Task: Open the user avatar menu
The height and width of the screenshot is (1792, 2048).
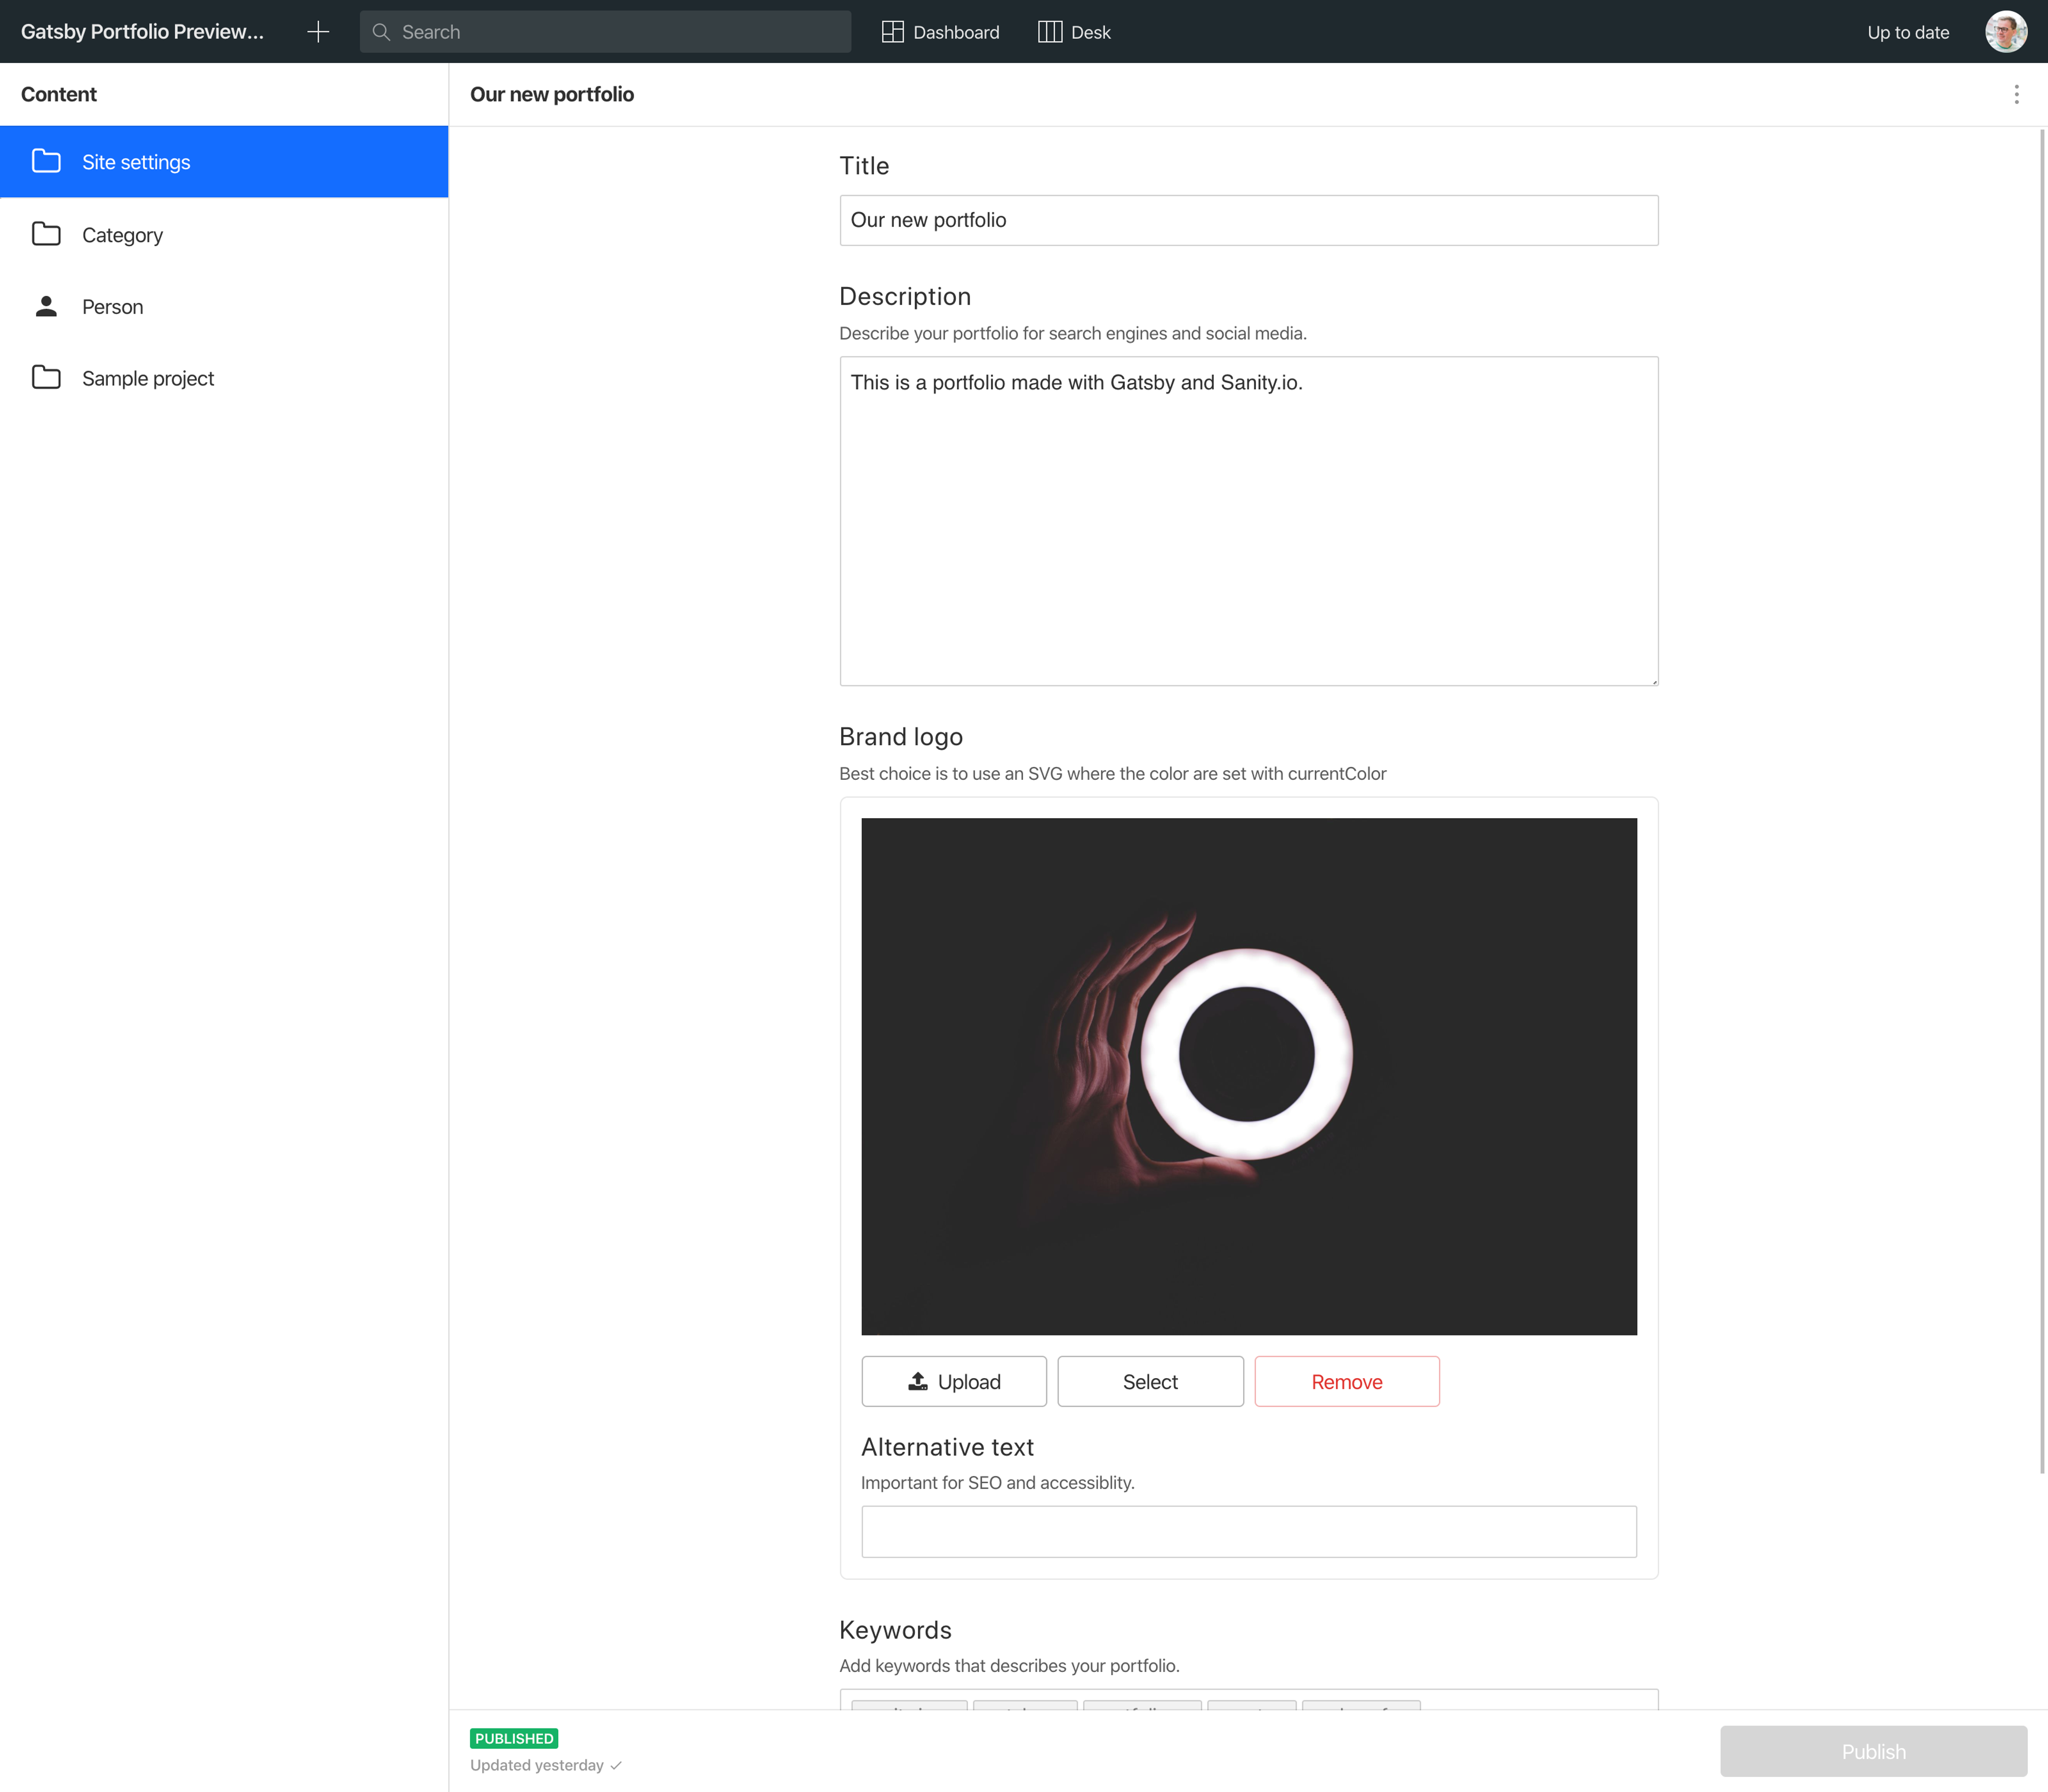Action: (2005, 32)
